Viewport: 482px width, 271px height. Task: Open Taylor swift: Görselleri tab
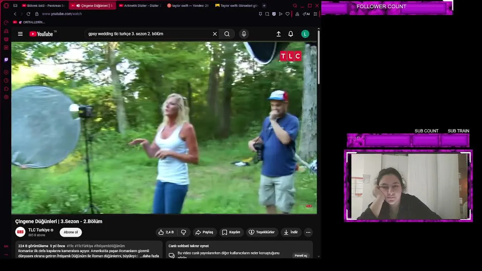click(x=237, y=6)
